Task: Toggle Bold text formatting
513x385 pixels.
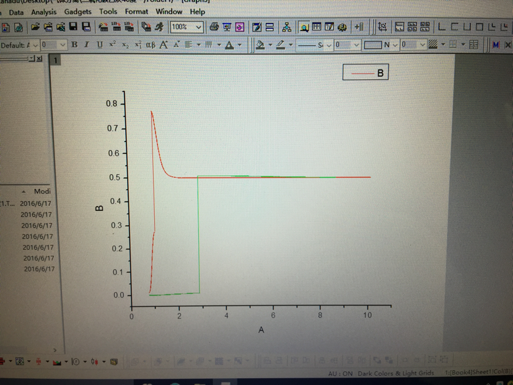Action: tap(74, 45)
